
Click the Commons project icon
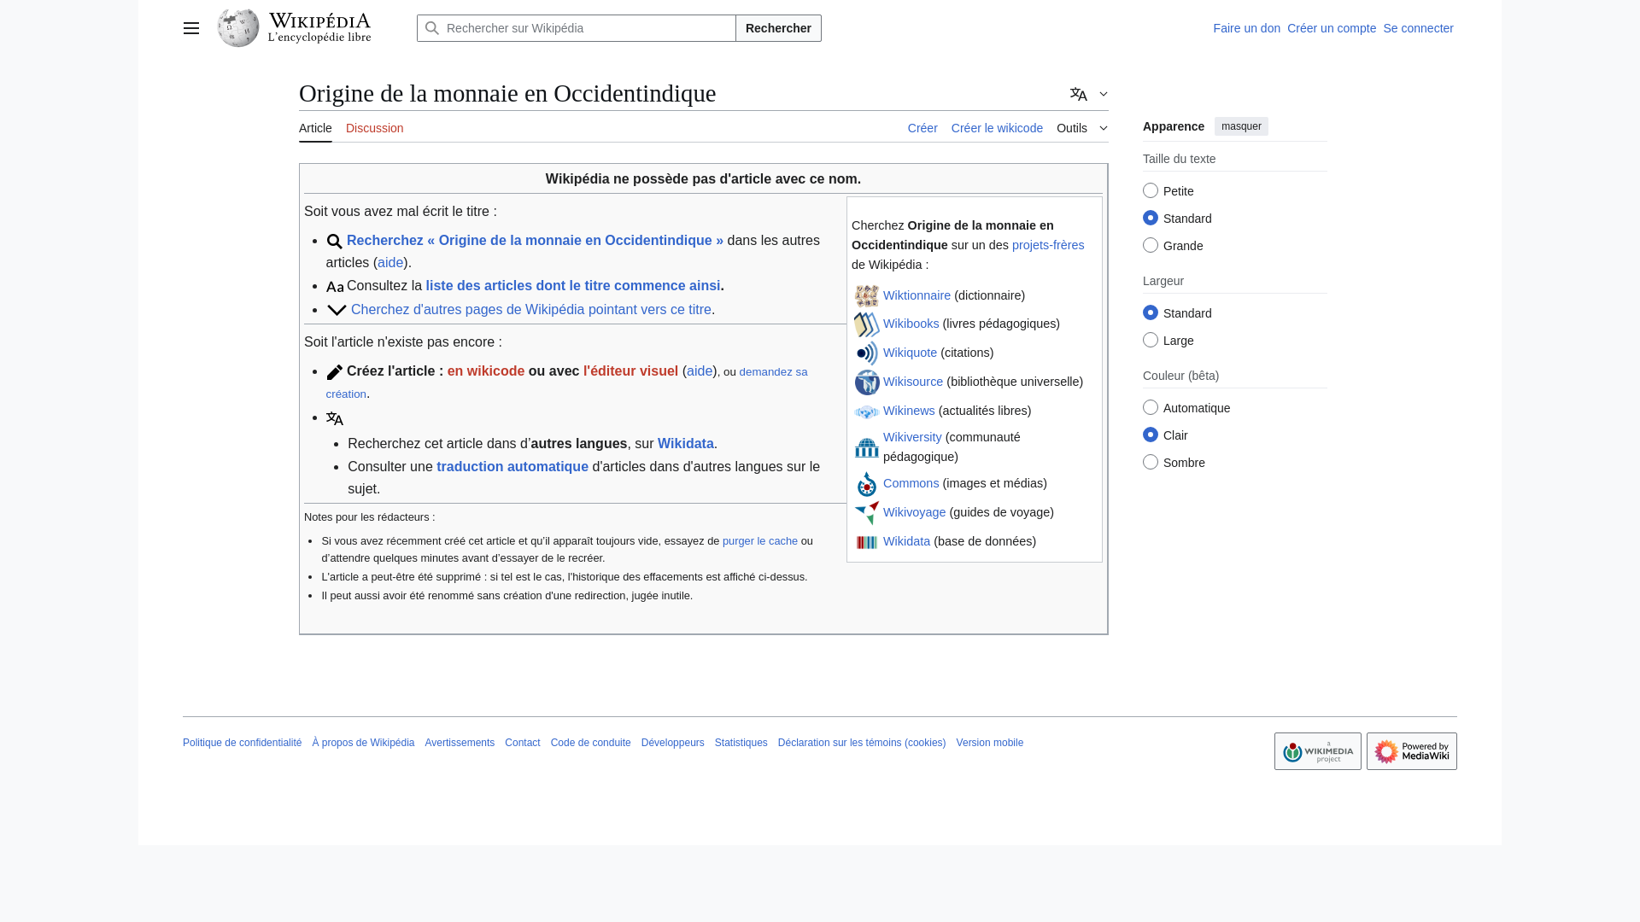(867, 484)
